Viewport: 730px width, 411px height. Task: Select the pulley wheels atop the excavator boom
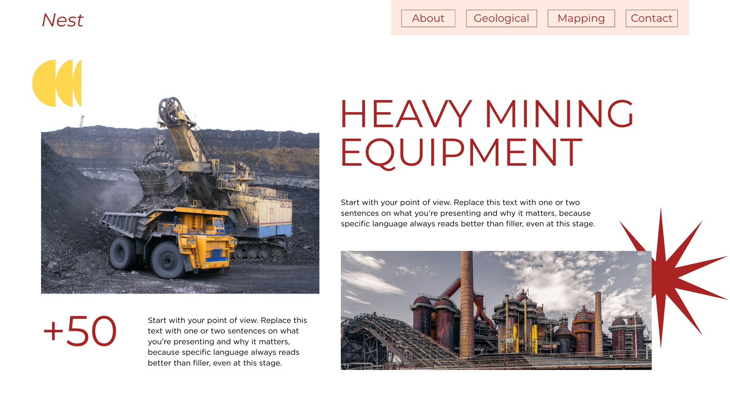170,110
